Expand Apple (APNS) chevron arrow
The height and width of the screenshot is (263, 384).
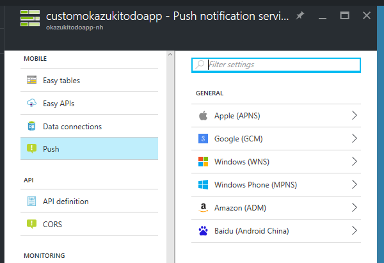(354, 115)
